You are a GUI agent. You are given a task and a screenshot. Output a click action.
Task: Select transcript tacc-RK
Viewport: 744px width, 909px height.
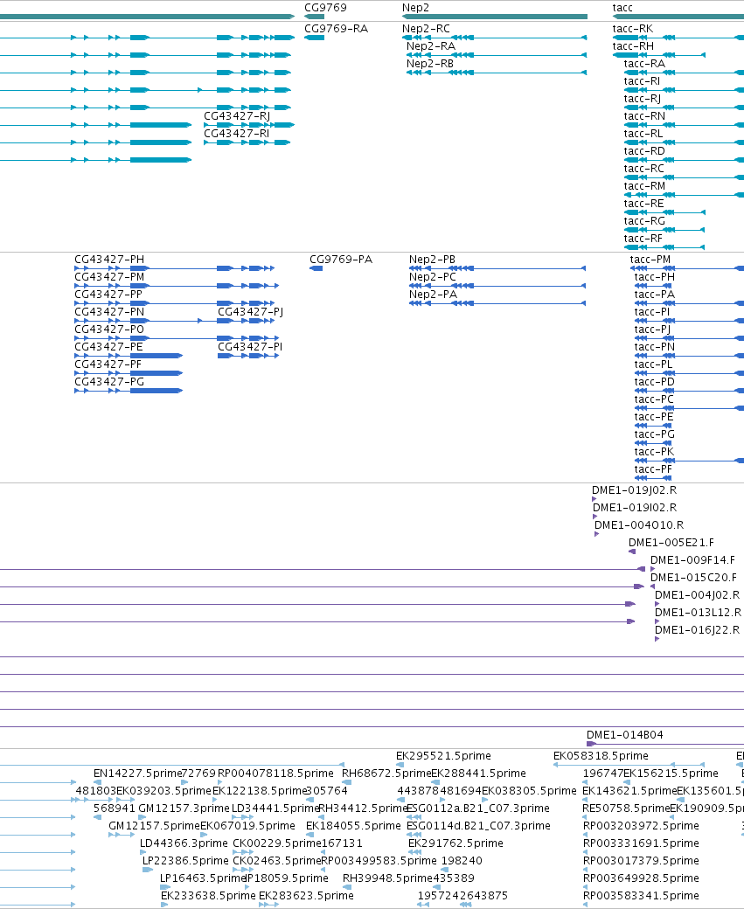[633, 28]
